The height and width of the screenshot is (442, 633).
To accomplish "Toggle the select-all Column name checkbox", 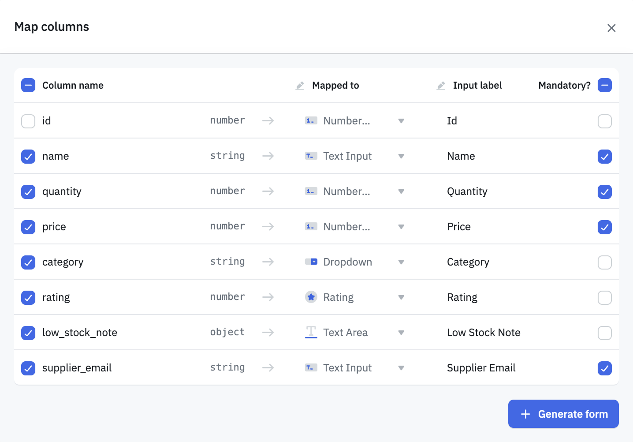I will tap(28, 85).
